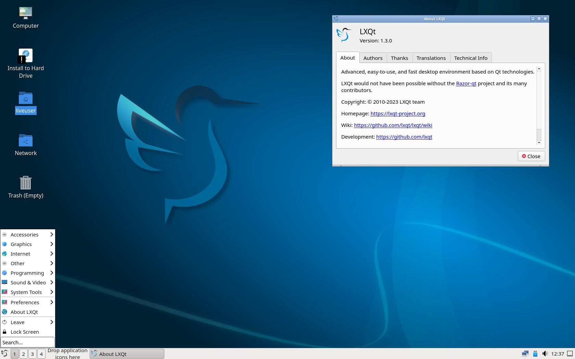This screenshot has width=575, height=359.
Task: Switch to desktop 4 in pager
Action: 41,354
